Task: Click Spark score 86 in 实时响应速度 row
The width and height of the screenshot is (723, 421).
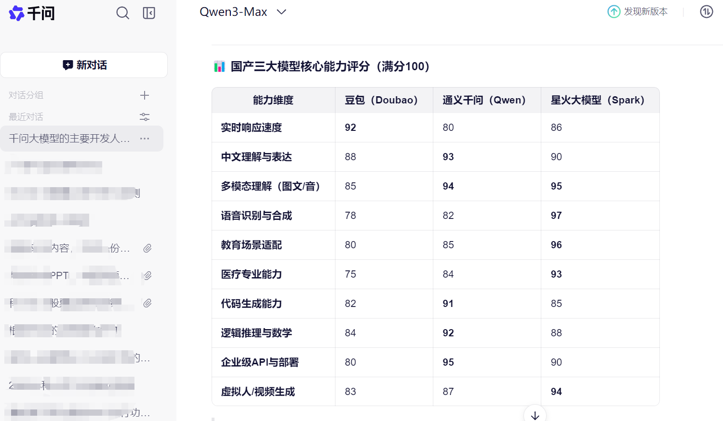Action: pos(556,128)
